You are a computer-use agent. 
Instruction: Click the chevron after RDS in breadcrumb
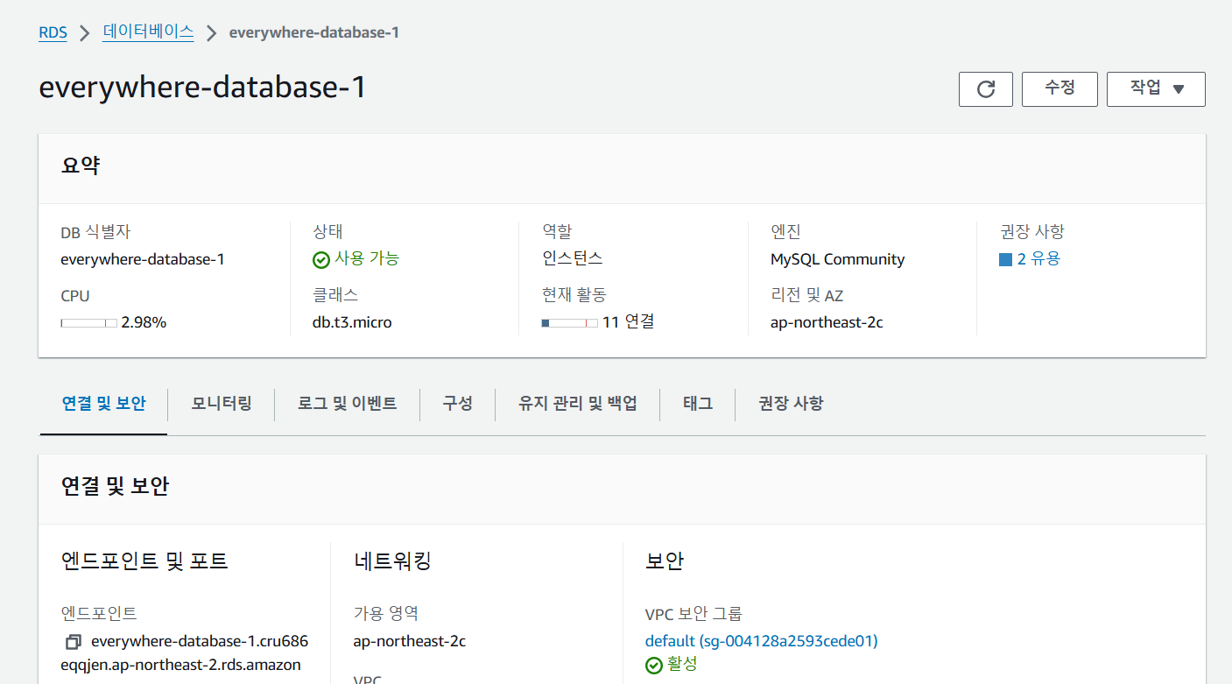click(x=85, y=33)
